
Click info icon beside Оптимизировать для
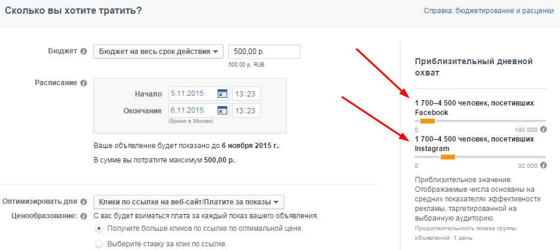click(84, 201)
